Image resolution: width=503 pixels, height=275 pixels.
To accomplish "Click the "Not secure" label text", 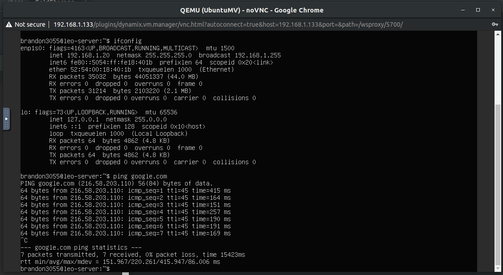I will [x=30, y=24].
